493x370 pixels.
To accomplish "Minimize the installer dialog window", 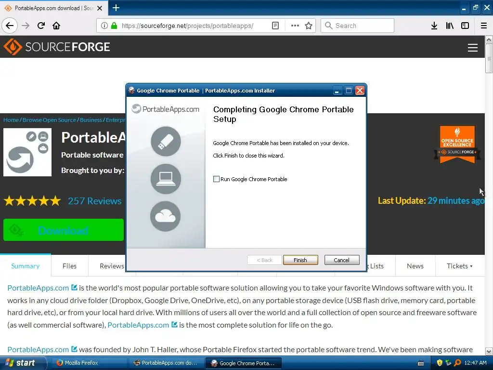I will (x=337, y=91).
